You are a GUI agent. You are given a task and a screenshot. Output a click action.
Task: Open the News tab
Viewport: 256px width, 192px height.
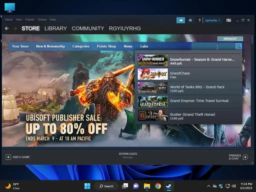click(x=128, y=46)
